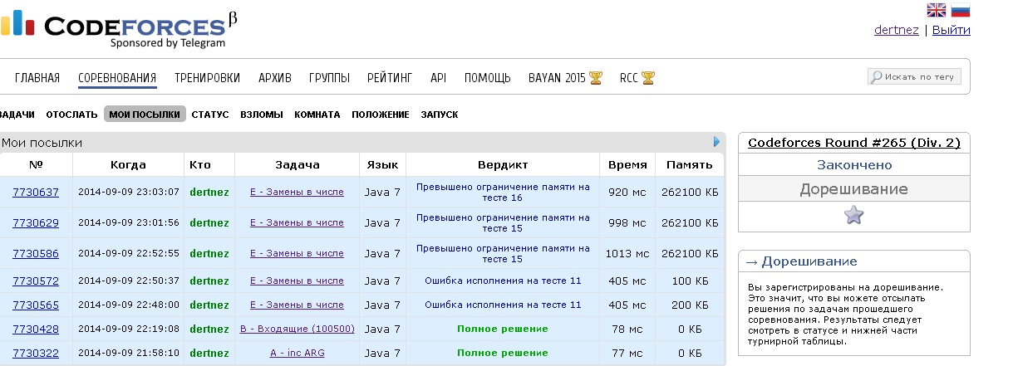The height and width of the screenshot is (366, 1013).
Task: Switch to the ВЗЛОМЫ tab
Action: coord(262,115)
